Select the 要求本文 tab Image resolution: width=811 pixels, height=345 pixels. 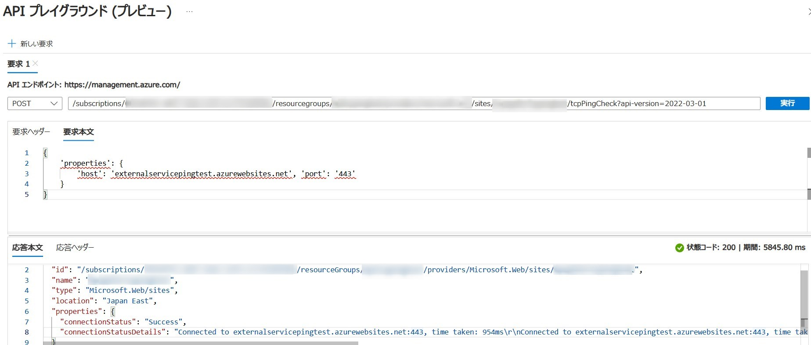(79, 132)
